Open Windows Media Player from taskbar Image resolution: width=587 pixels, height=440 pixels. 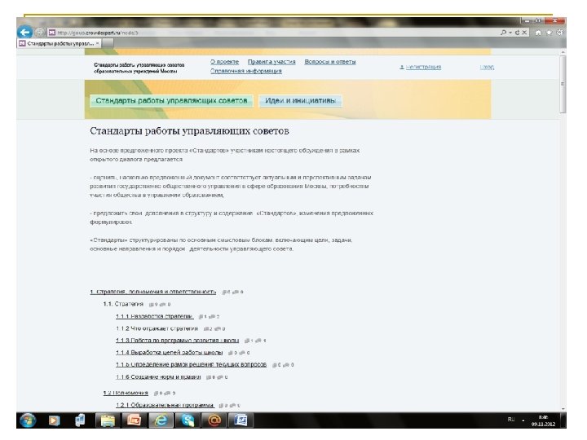point(54,420)
